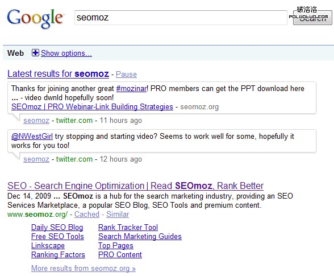Click the seomoz search input field
Image resolution: width=334 pixels, height=276 pixels.
[181, 18]
